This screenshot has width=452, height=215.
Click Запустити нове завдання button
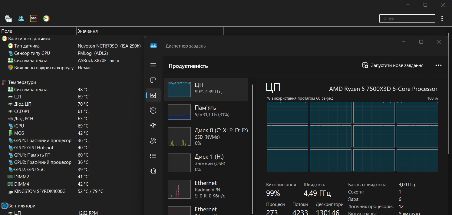(x=393, y=65)
